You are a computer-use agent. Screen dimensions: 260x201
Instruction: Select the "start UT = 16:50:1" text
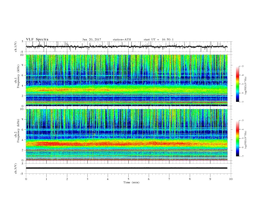159,39
